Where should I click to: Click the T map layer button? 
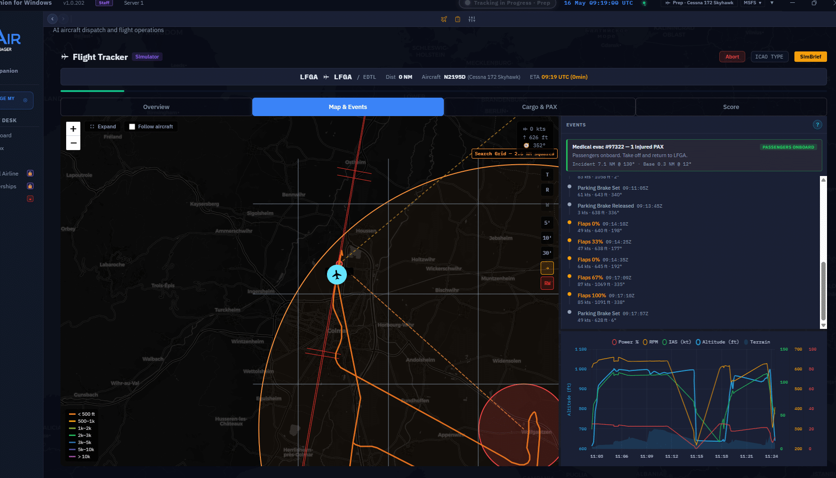tap(547, 175)
